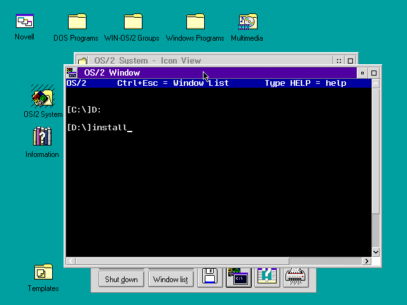Open the OS/2 Window system menu icon
407x305 pixels.
click(72, 73)
